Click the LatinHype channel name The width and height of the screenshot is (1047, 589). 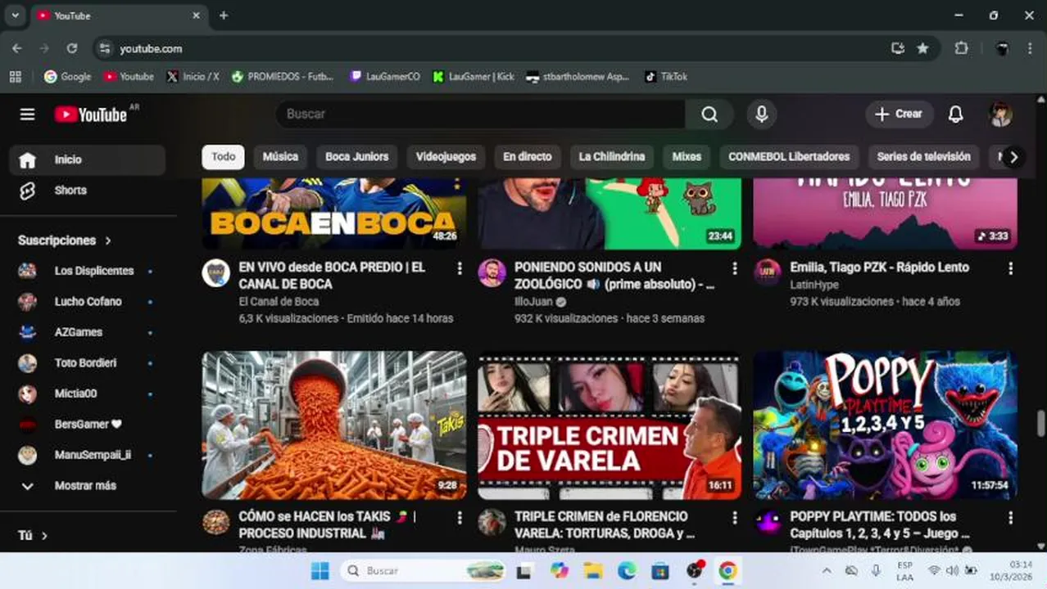pos(814,285)
